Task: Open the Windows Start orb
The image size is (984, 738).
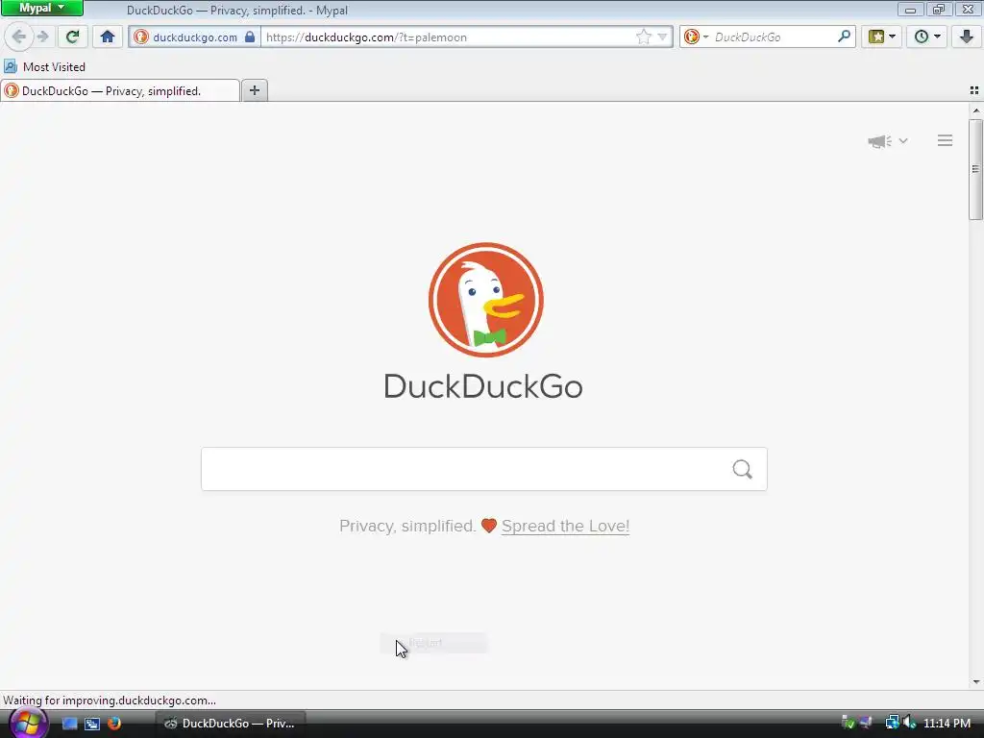Action: pyautogui.click(x=27, y=724)
